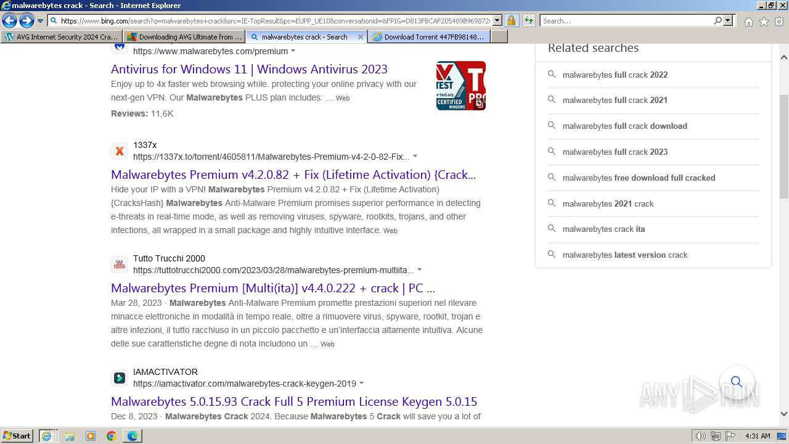Open the Home page icon
789x444 pixels.
(x=748, y=22)
